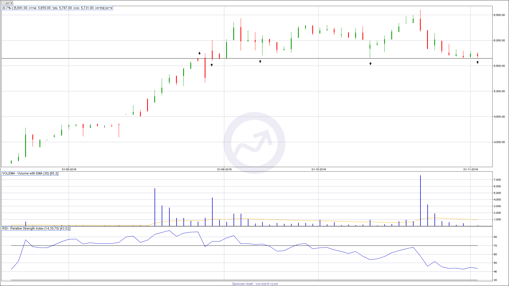
Task: Click the 01-08-2018 date label on the time axis
Action: pos(69,169)
